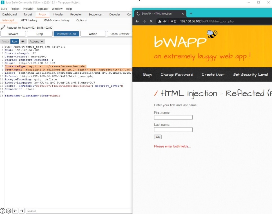Screen dimensions: 272x214
Task: Click the Host: 192.168.56.102 header line
Action: coord(22,50)
